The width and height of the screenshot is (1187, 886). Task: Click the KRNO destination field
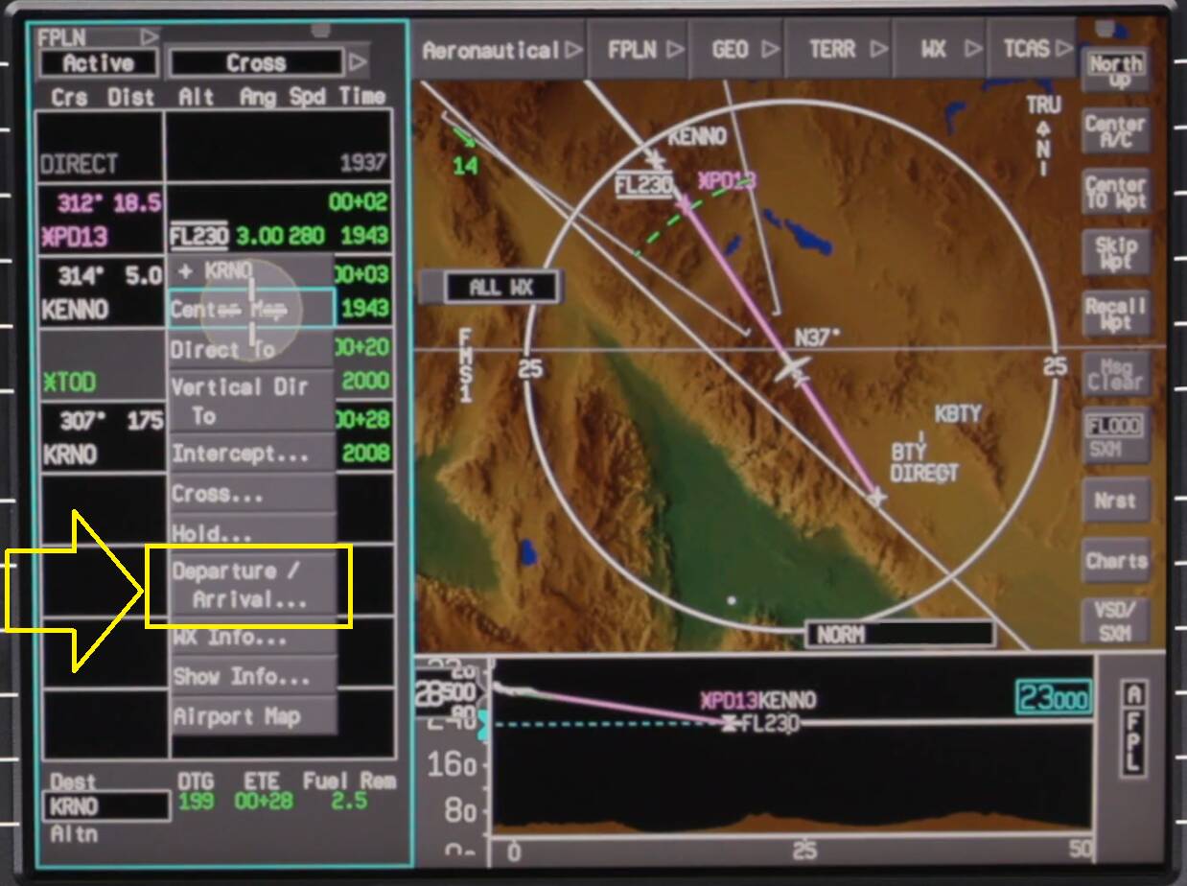[105, 805]
